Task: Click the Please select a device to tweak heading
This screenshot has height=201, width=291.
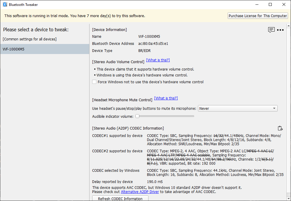Action: (x=36, y=30)
